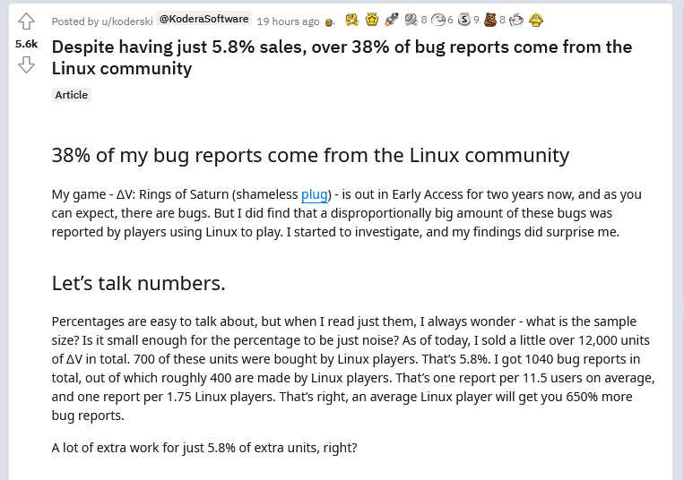Open the plug hyperlink in the post
The height and width of the screenshot is (480, 684).
click(314, 194)
